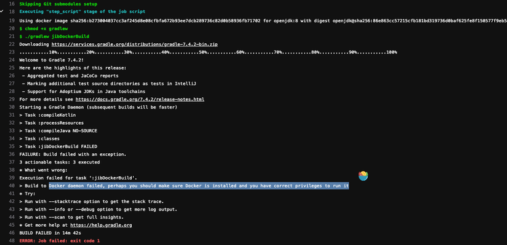507x245 pixels.
Task: Open the Gradle 7.4.2 release-notes link
Action: click(x=140, y=99)
